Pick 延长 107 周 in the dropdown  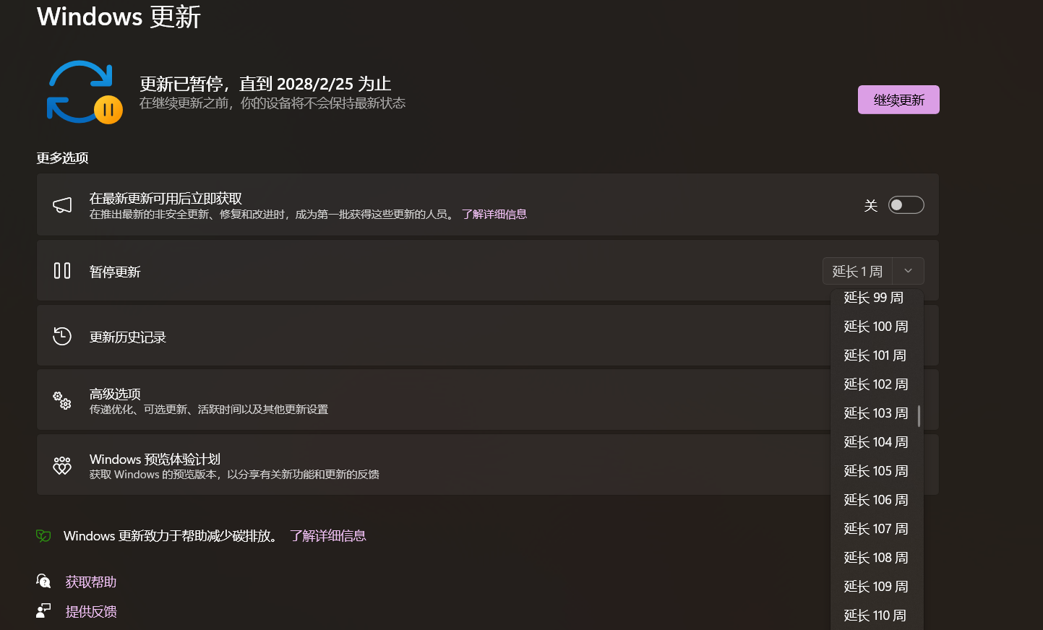click(877, 529)
